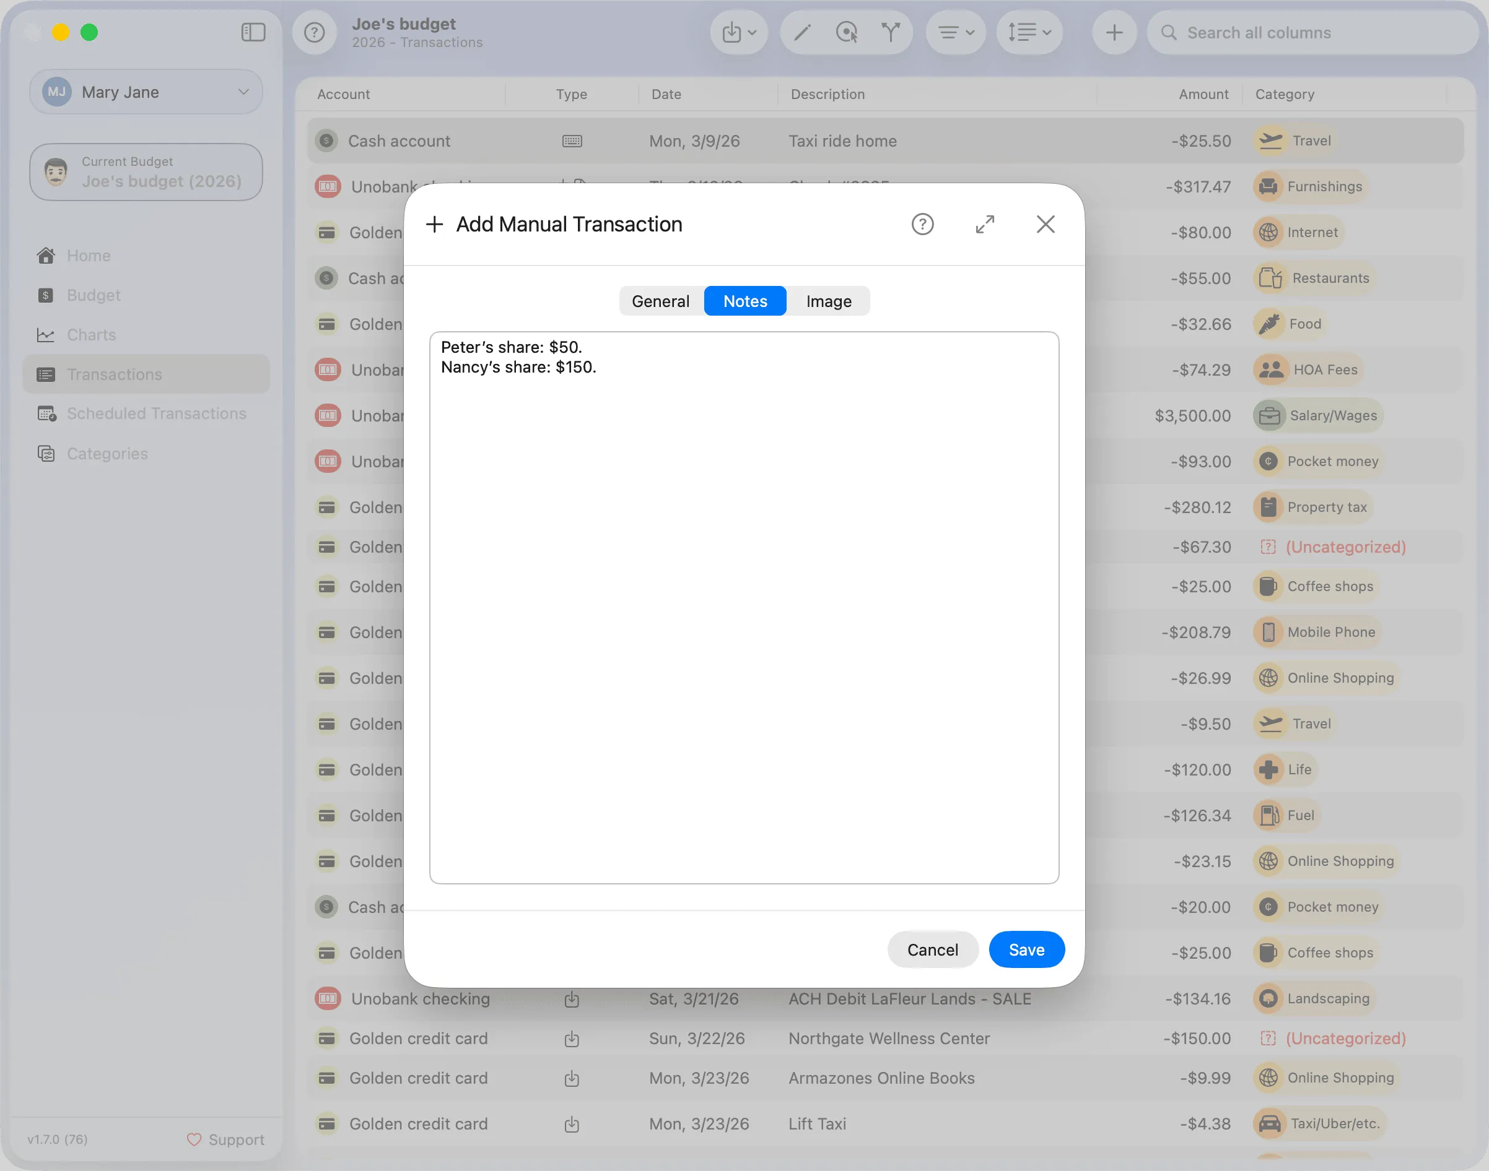Open the help icon beside Joe's budget title

click(x=314, y=32)
